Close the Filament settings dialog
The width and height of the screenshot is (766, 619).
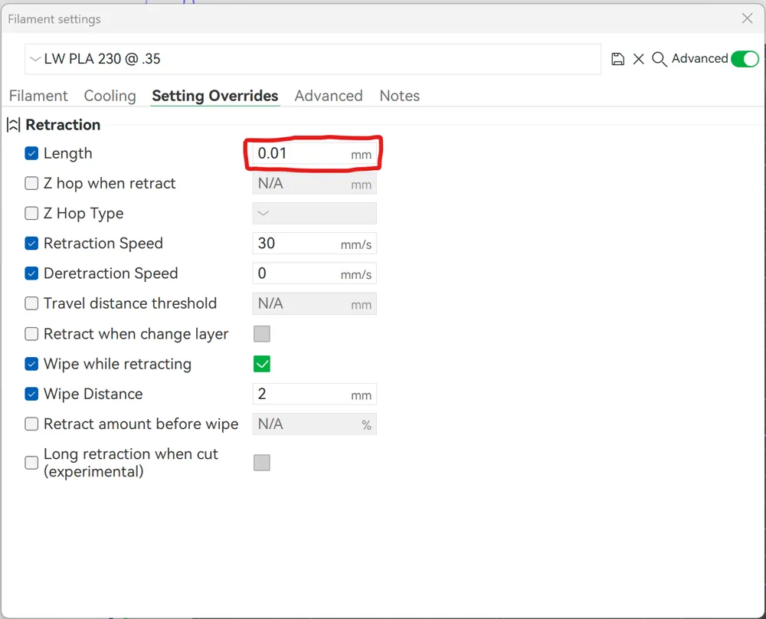tap(747, 18)
